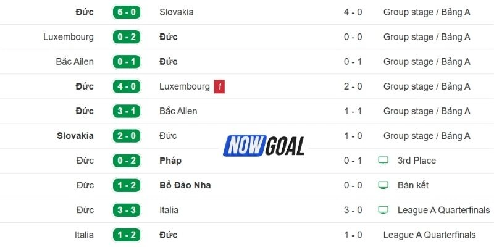494x247 pixels.
Task: Open the 0 - 2 Đức vs Pháp score
Action: pos(127,161)
